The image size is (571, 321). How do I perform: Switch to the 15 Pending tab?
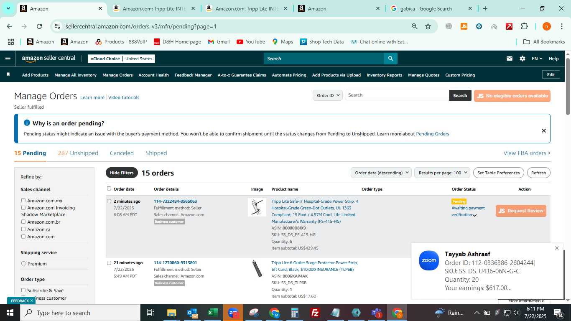(30, 153)
